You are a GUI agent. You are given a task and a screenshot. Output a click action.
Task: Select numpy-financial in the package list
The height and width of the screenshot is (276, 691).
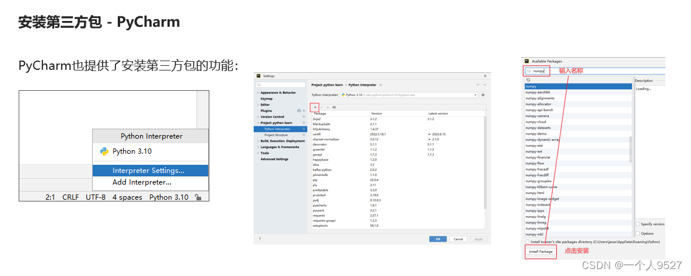pyautogui.click(x=578, y=157)
